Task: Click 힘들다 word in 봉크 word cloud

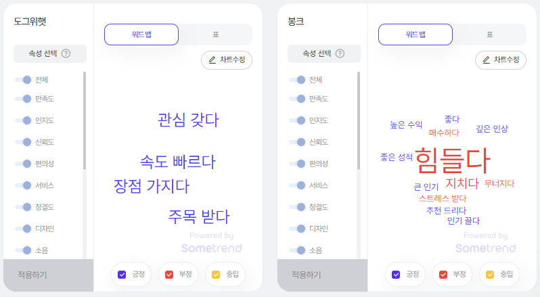Action: (x=451, y=160)
